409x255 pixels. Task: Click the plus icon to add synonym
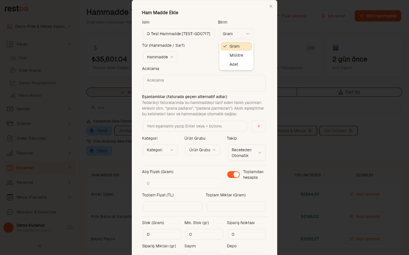click(x=259, y=126)
